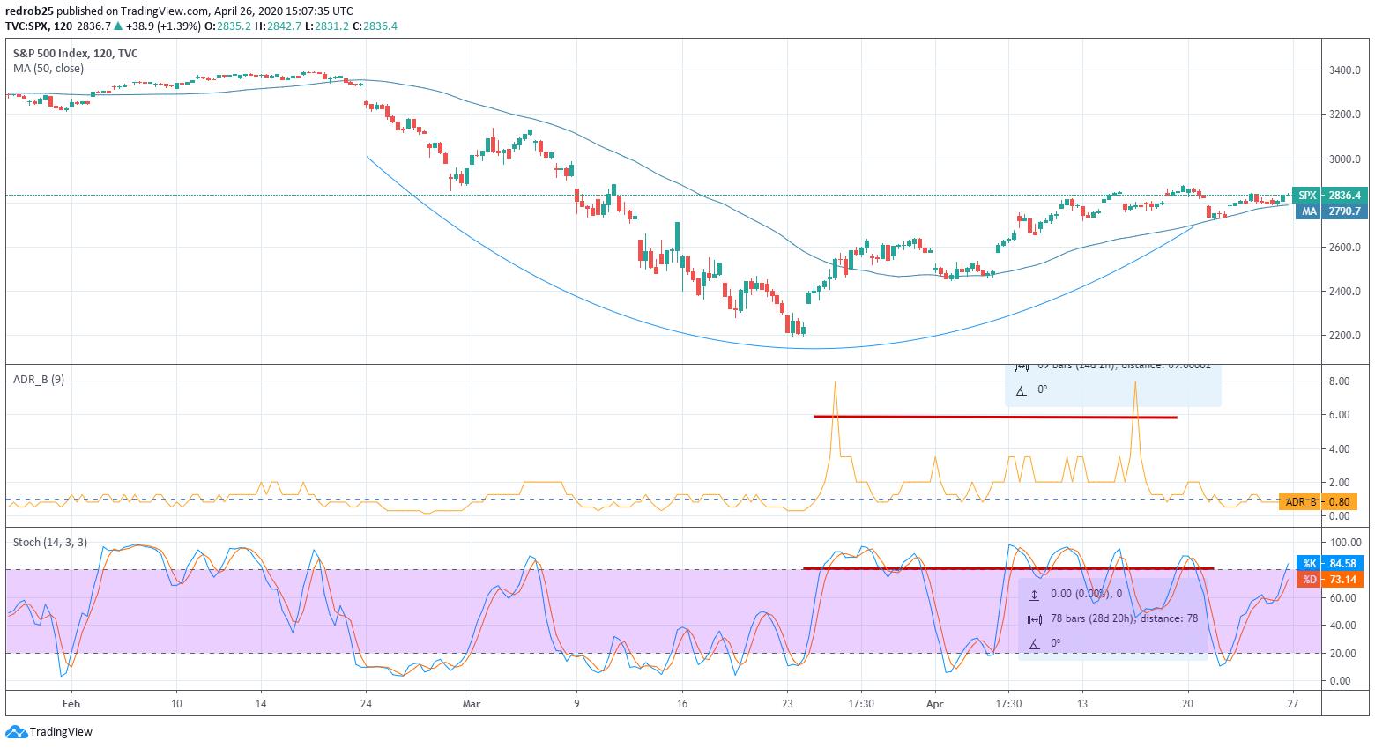Select the 'Stoch (14, 3, 3)' indicator legend
The height and width of the screenshot is (748, 1375).
[x=50, y=543]
